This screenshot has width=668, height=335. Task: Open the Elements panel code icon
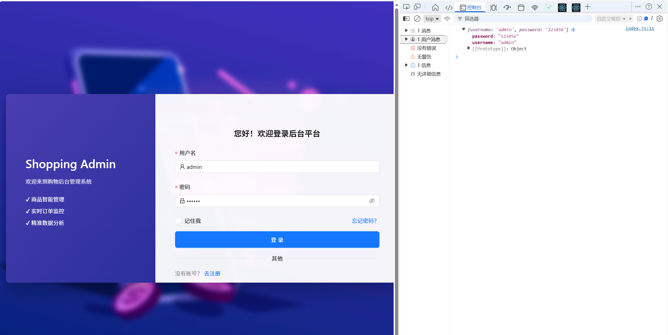[449, 8]
